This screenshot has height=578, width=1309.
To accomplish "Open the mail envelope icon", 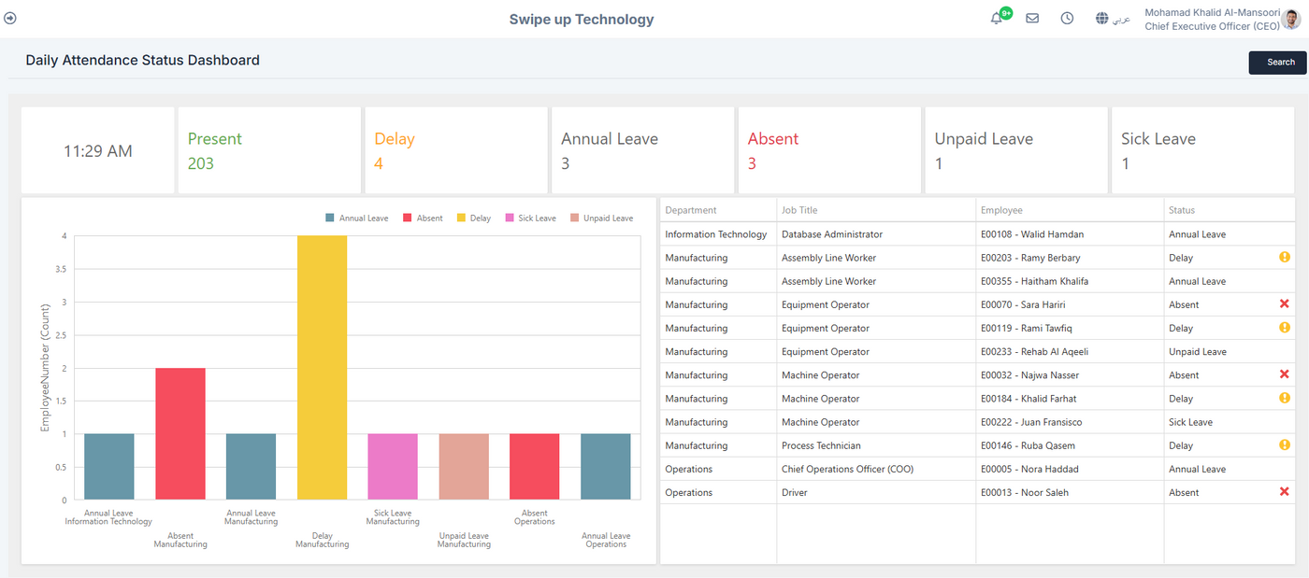I will pos(1032,19).
